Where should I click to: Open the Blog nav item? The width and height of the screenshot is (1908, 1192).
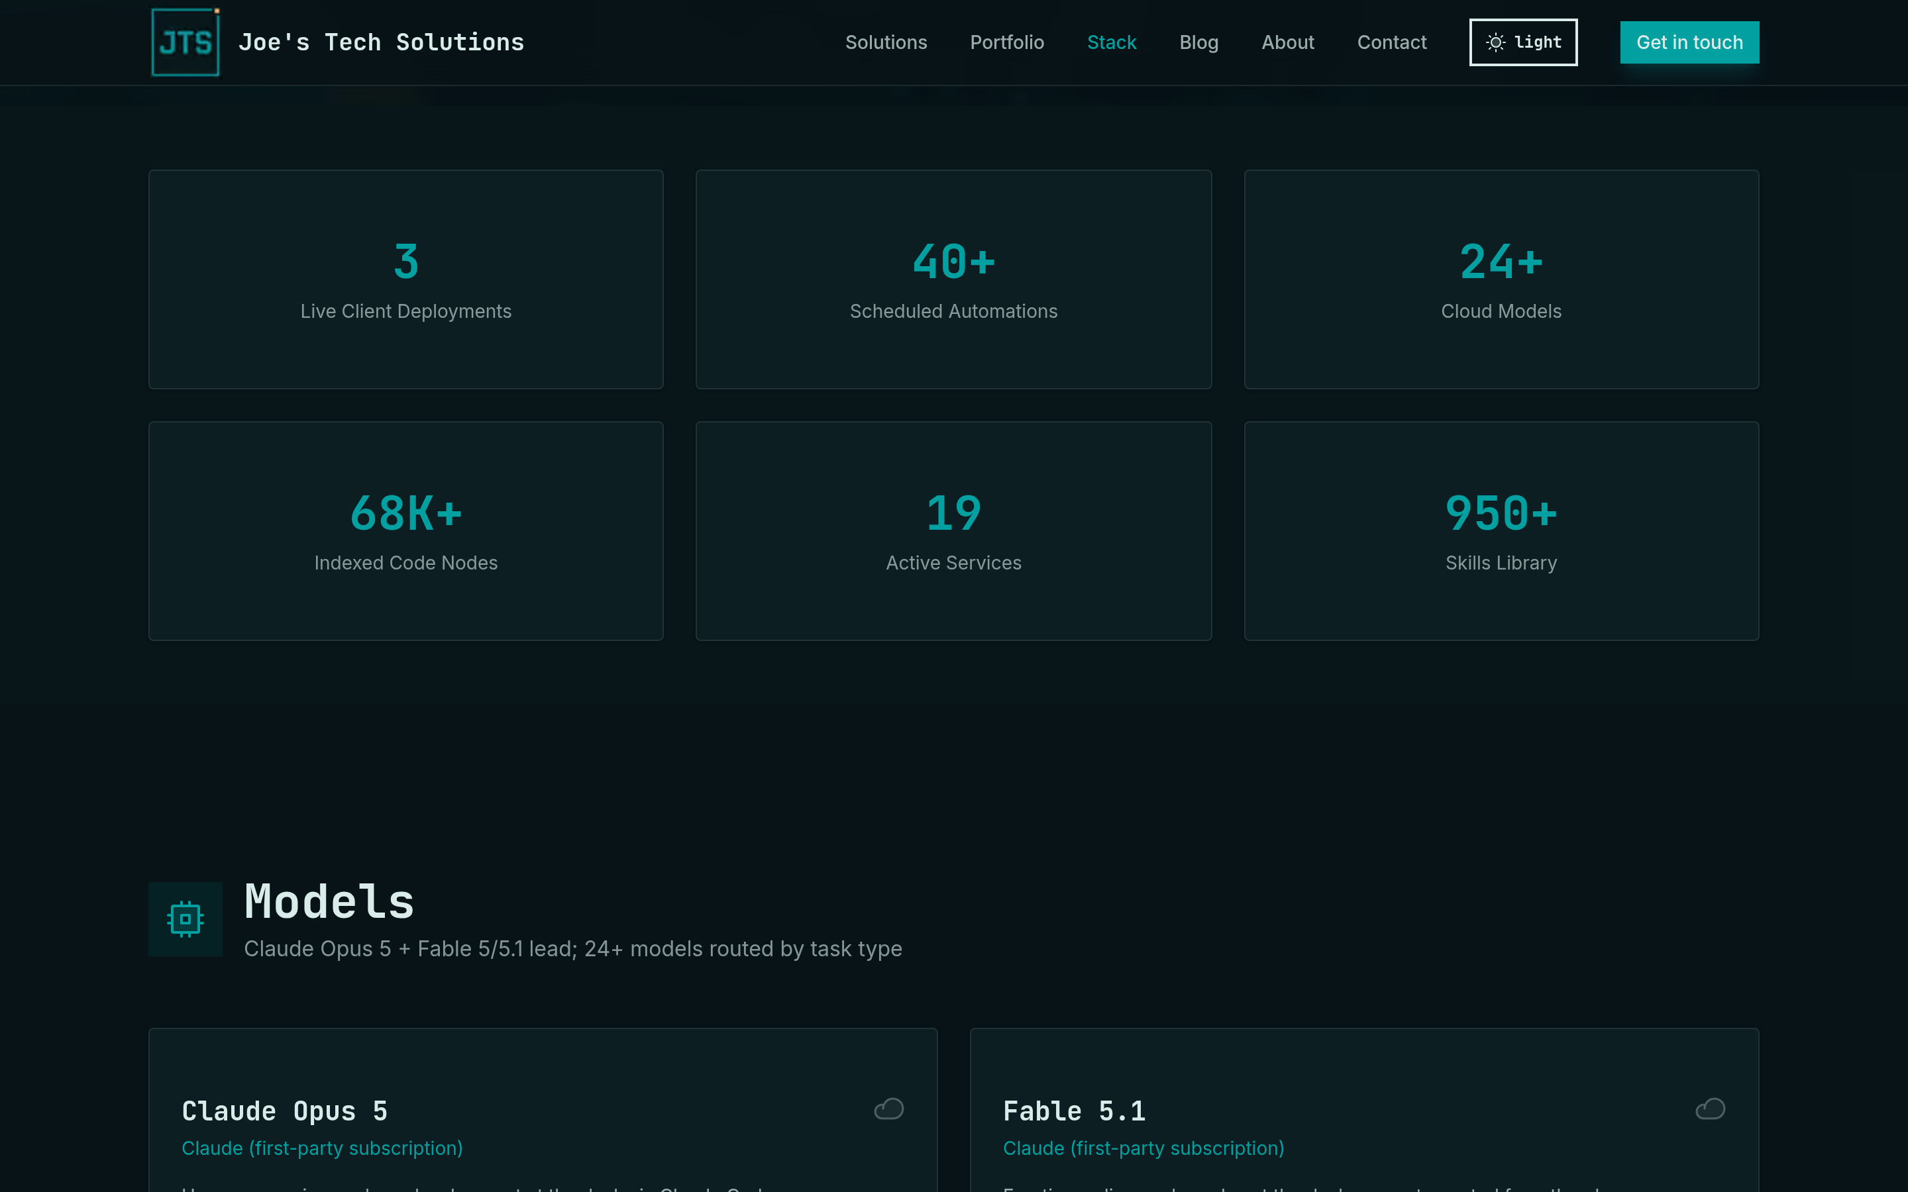(1198, 42)
